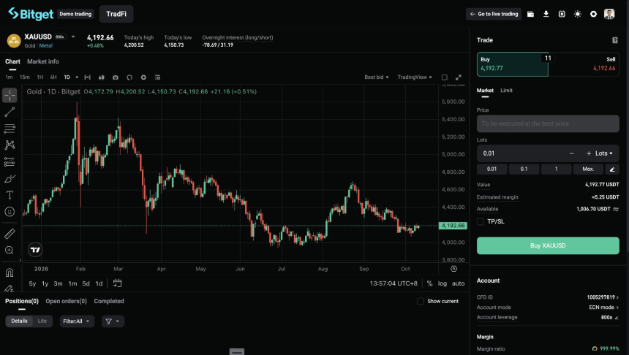Toggle the magnet snap mode
Image resolution: width=629 pixels, height=355 pixels.
[x=10, y=273]
